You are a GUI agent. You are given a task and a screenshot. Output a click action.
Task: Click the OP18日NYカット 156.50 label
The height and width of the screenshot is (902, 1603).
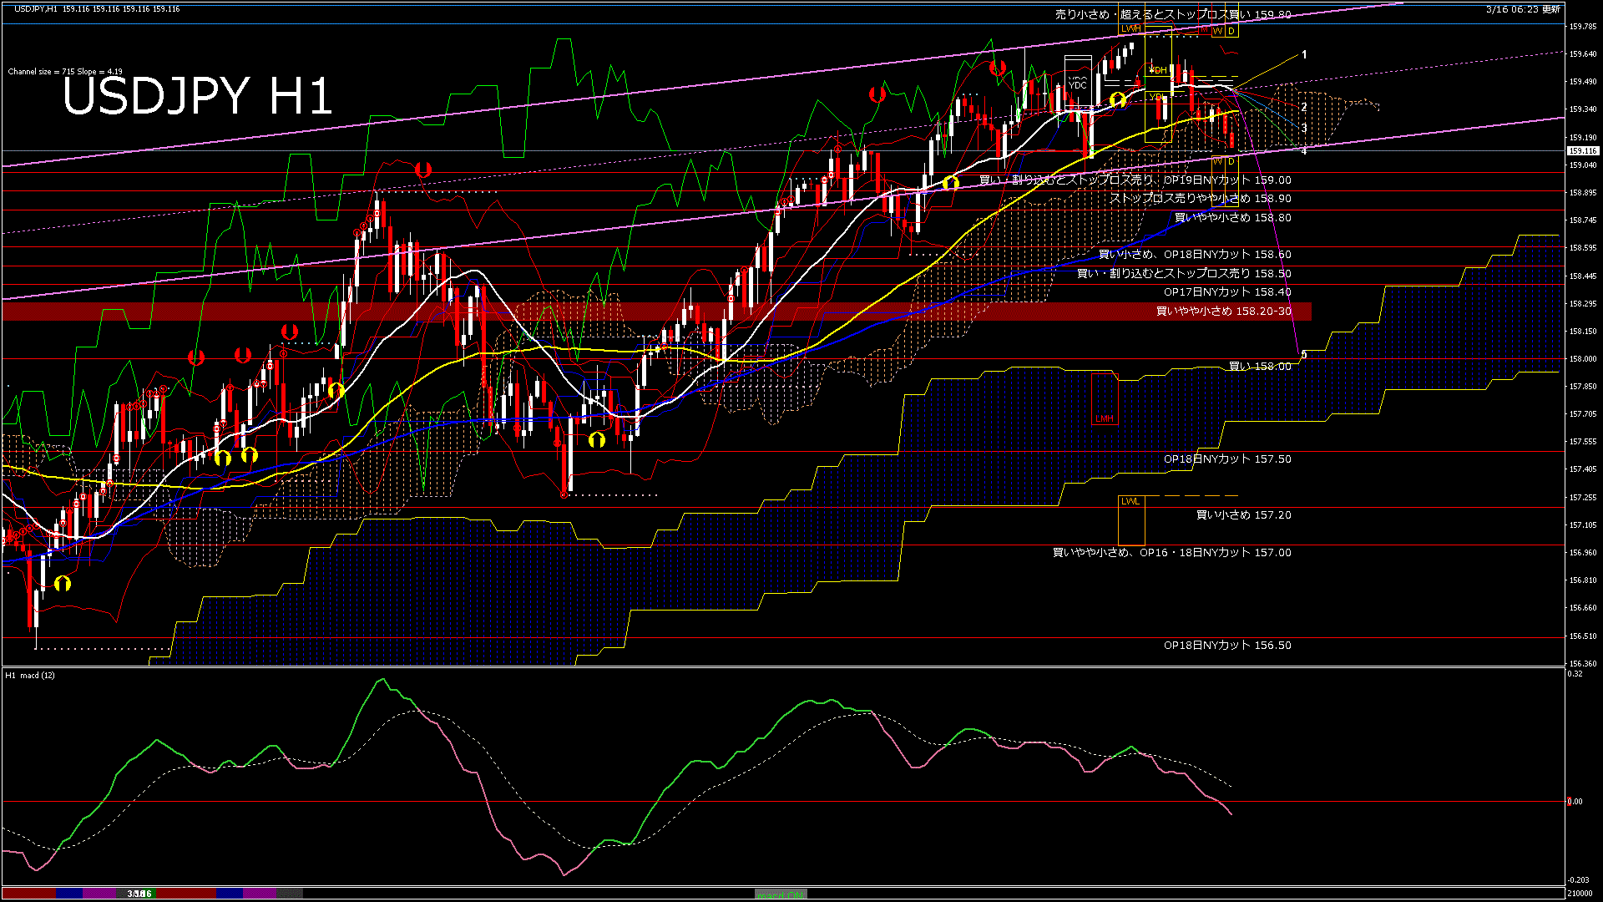point(1226,645)
